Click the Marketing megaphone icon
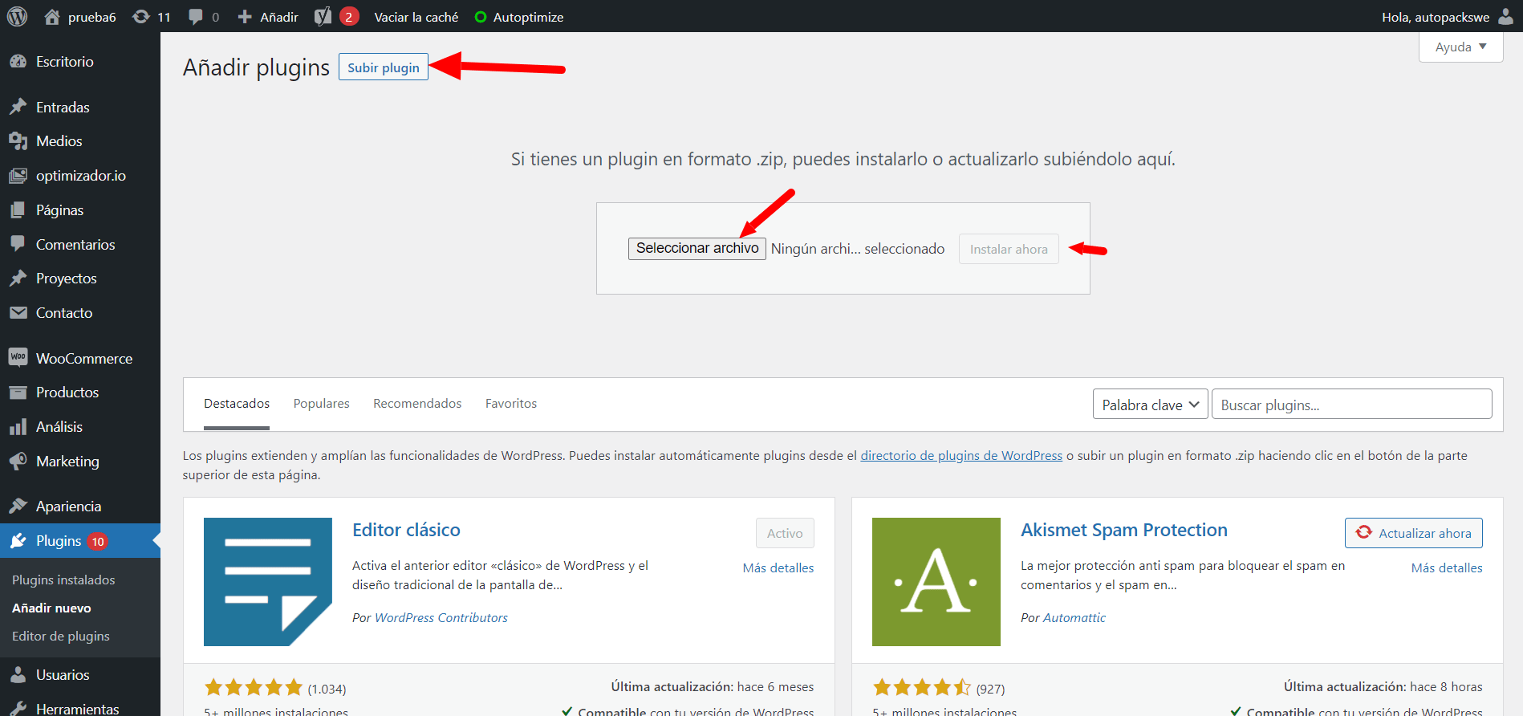1523x716 pixels. click(x=18, y=462)
